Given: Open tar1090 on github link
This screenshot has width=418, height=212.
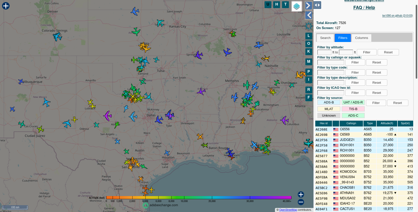Looking at the screenshot, I should pos(397,16).
